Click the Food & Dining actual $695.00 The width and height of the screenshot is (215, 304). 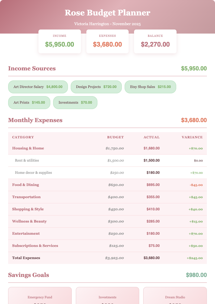pyautogui.click(x=153, y=185)
